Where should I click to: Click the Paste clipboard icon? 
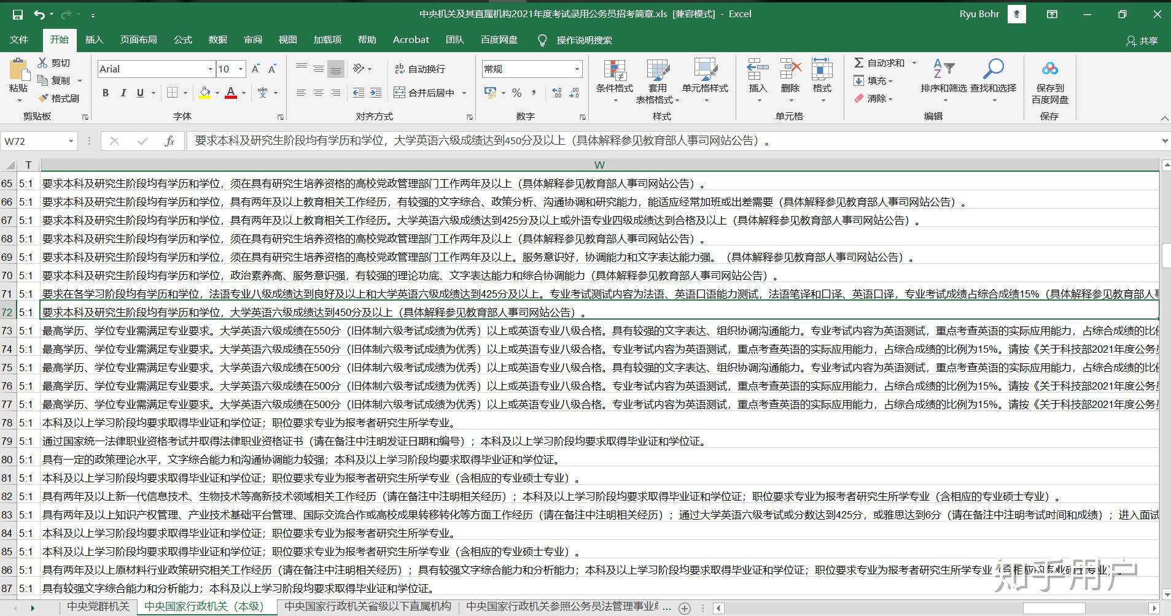[19, 69]
